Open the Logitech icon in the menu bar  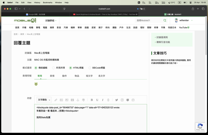pyautogui.click(x=139, y=2)
